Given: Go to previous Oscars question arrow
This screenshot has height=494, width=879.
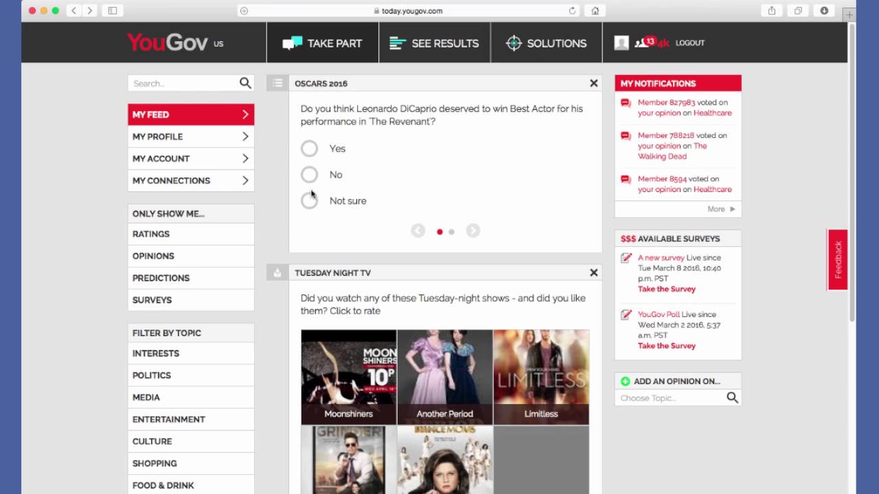Looking at the screenshot, I should tap(418, 231).
